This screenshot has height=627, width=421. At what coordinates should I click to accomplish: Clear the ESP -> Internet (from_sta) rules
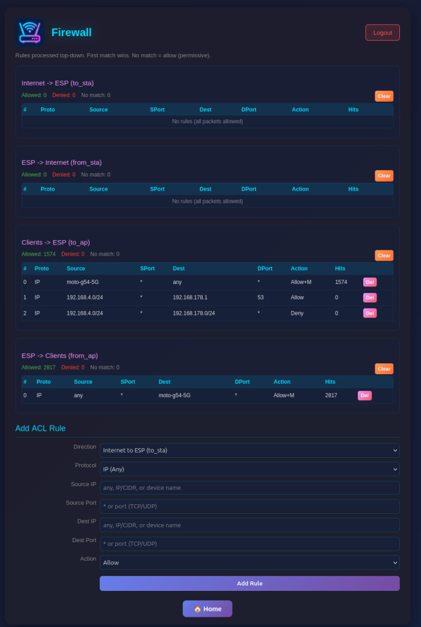point(384,176)
